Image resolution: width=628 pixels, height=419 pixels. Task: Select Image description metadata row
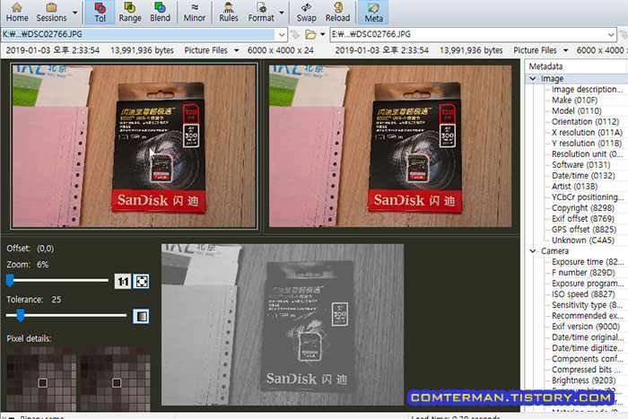point(587,90)
